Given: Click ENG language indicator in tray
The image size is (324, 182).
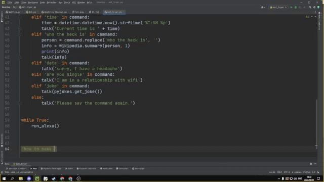Looking at the screenshot, I should coord(300,178).
